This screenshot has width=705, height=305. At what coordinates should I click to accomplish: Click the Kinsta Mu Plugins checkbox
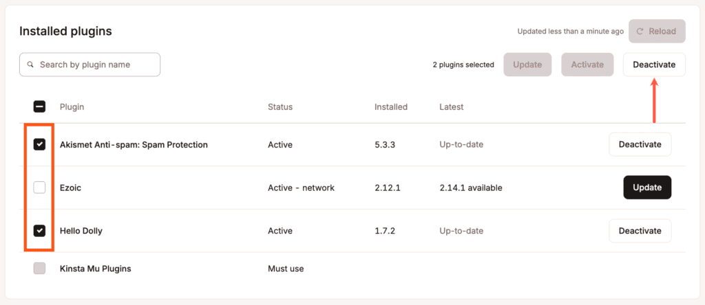39,269
